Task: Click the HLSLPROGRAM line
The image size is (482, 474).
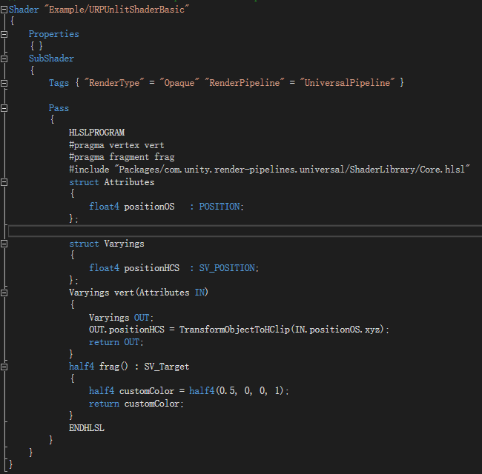Action: tap(96, 133)
